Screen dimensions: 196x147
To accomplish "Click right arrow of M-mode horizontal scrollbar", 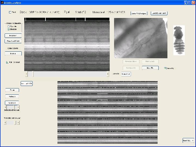I will tap(108, 74).
